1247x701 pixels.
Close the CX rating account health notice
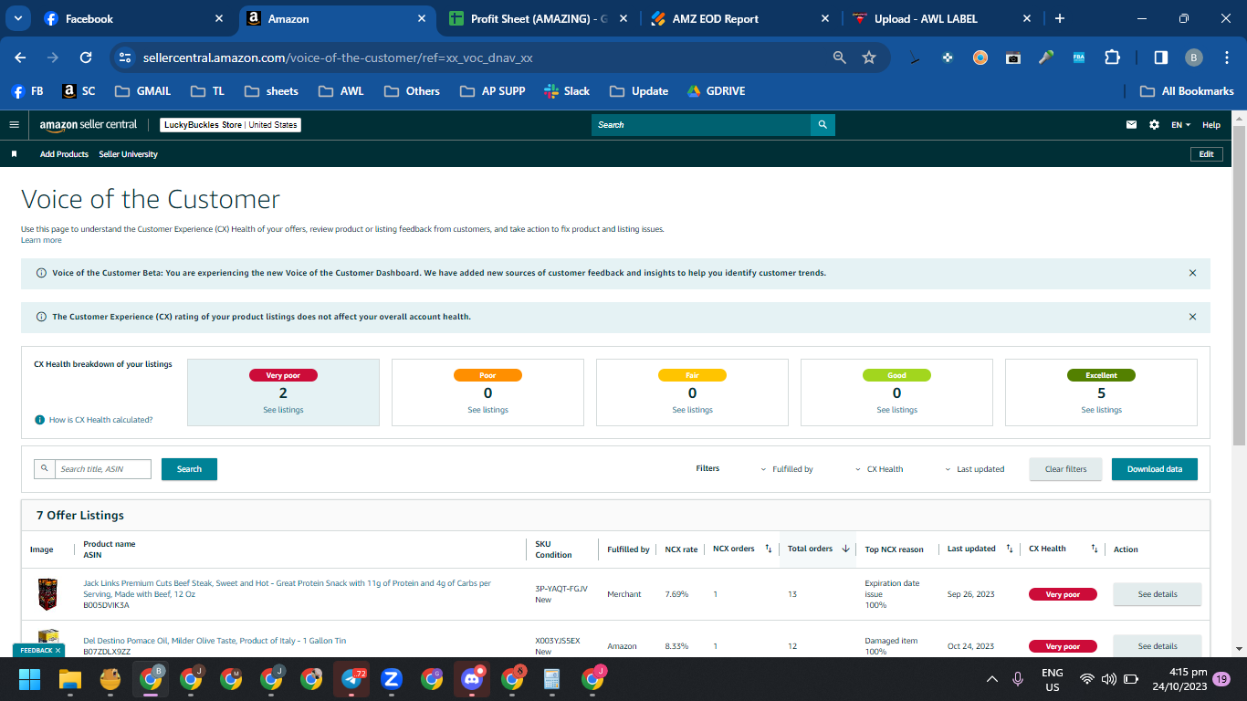(x=1192, y=317)
